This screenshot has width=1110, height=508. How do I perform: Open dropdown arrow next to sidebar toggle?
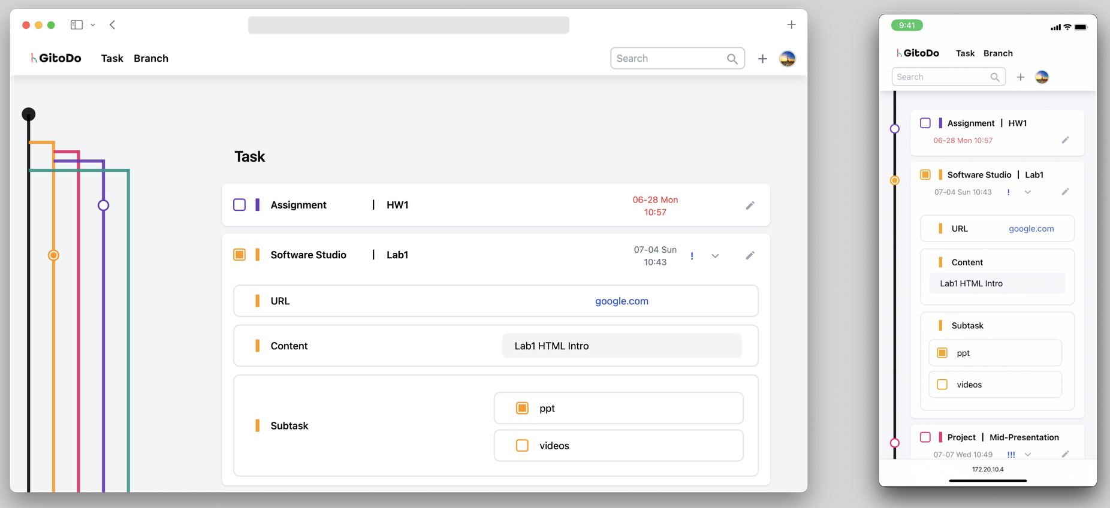(93, 25)
